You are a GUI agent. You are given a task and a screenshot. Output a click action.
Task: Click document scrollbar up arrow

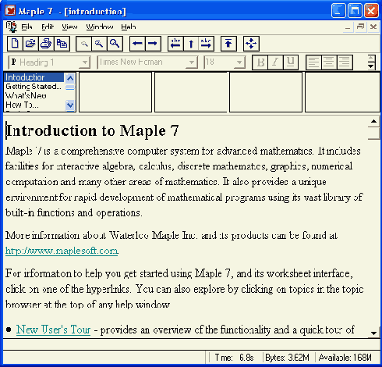(373, 121)
